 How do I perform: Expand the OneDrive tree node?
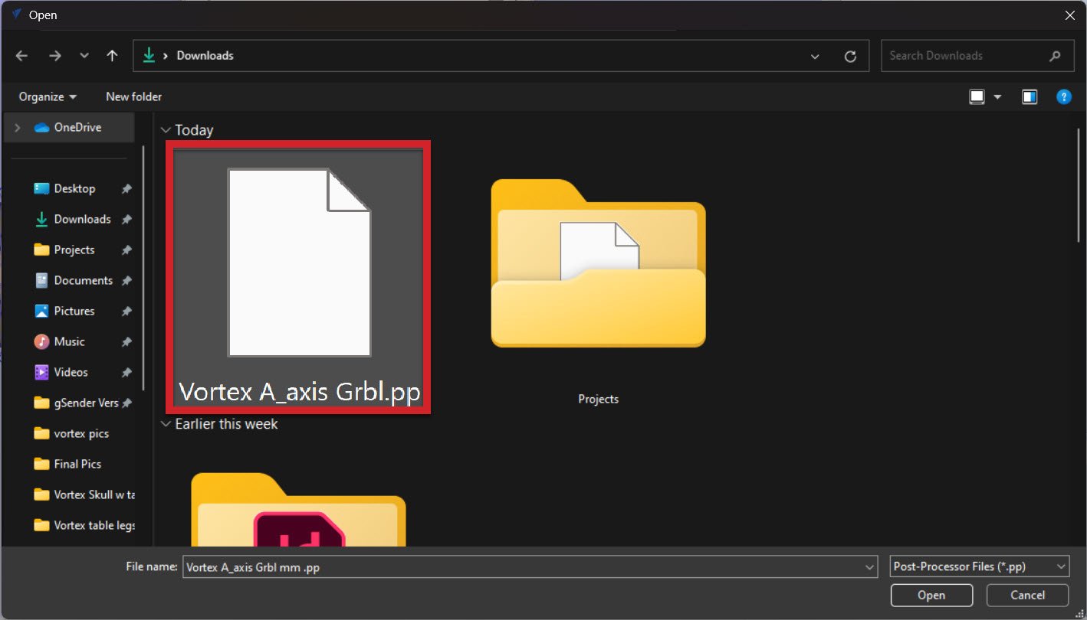[x=18, y=128]
